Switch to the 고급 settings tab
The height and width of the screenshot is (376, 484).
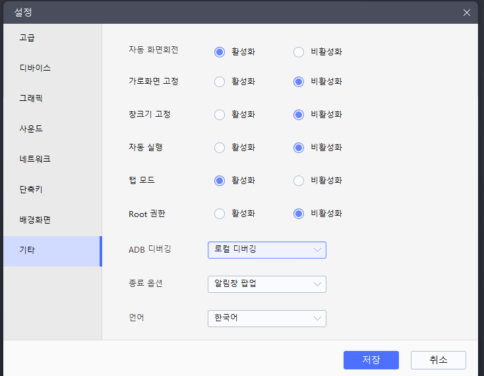(x=53, y=38)
